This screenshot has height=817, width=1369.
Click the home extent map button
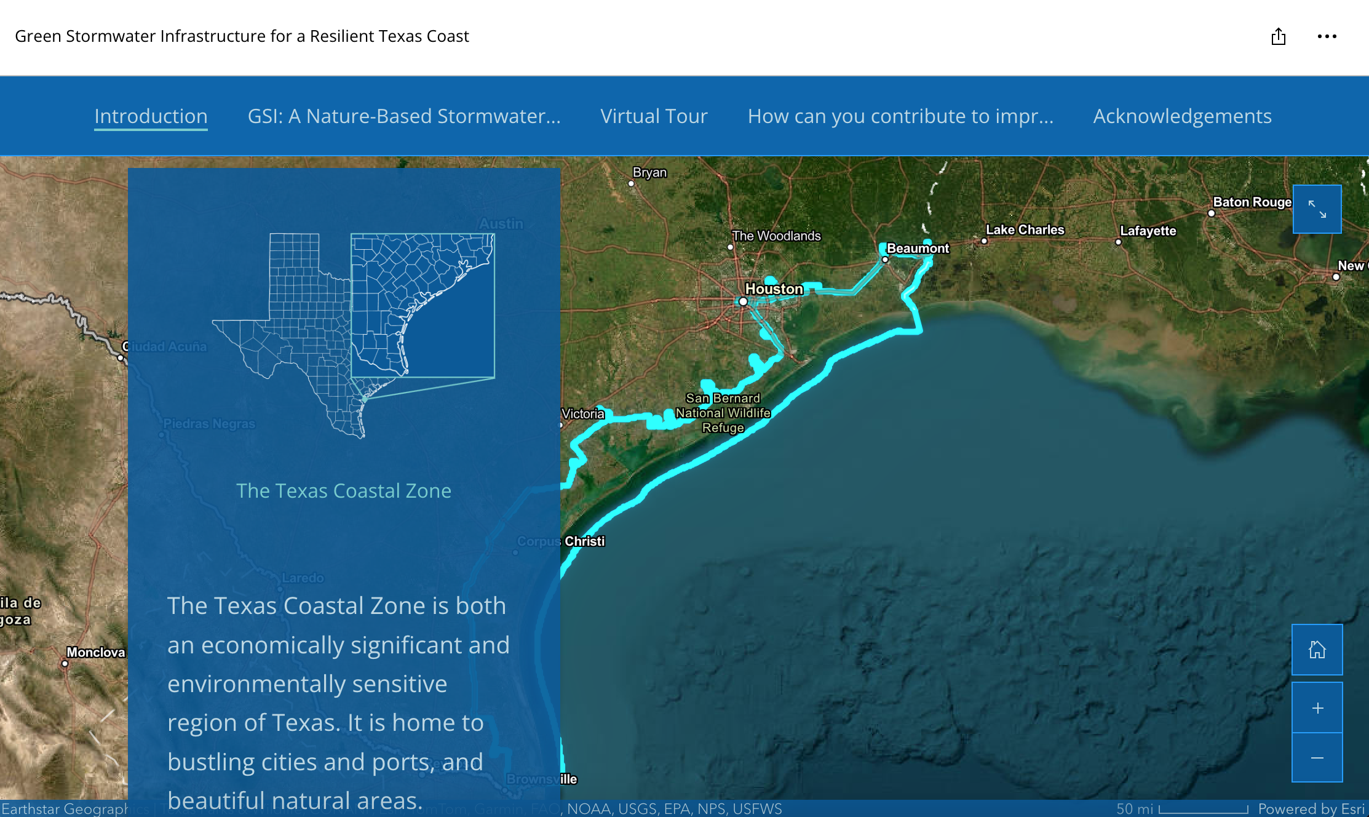coord(1317,650)
